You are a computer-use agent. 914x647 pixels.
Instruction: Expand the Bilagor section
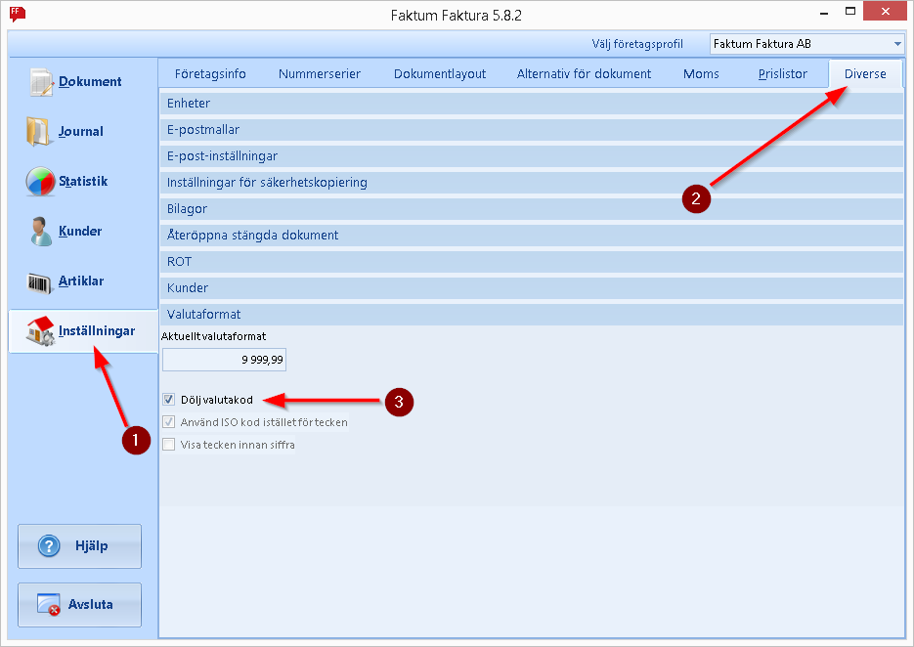(532, 209)
